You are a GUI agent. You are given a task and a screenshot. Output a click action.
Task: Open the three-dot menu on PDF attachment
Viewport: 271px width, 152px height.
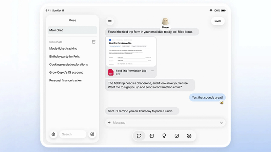tap(152, 71)
